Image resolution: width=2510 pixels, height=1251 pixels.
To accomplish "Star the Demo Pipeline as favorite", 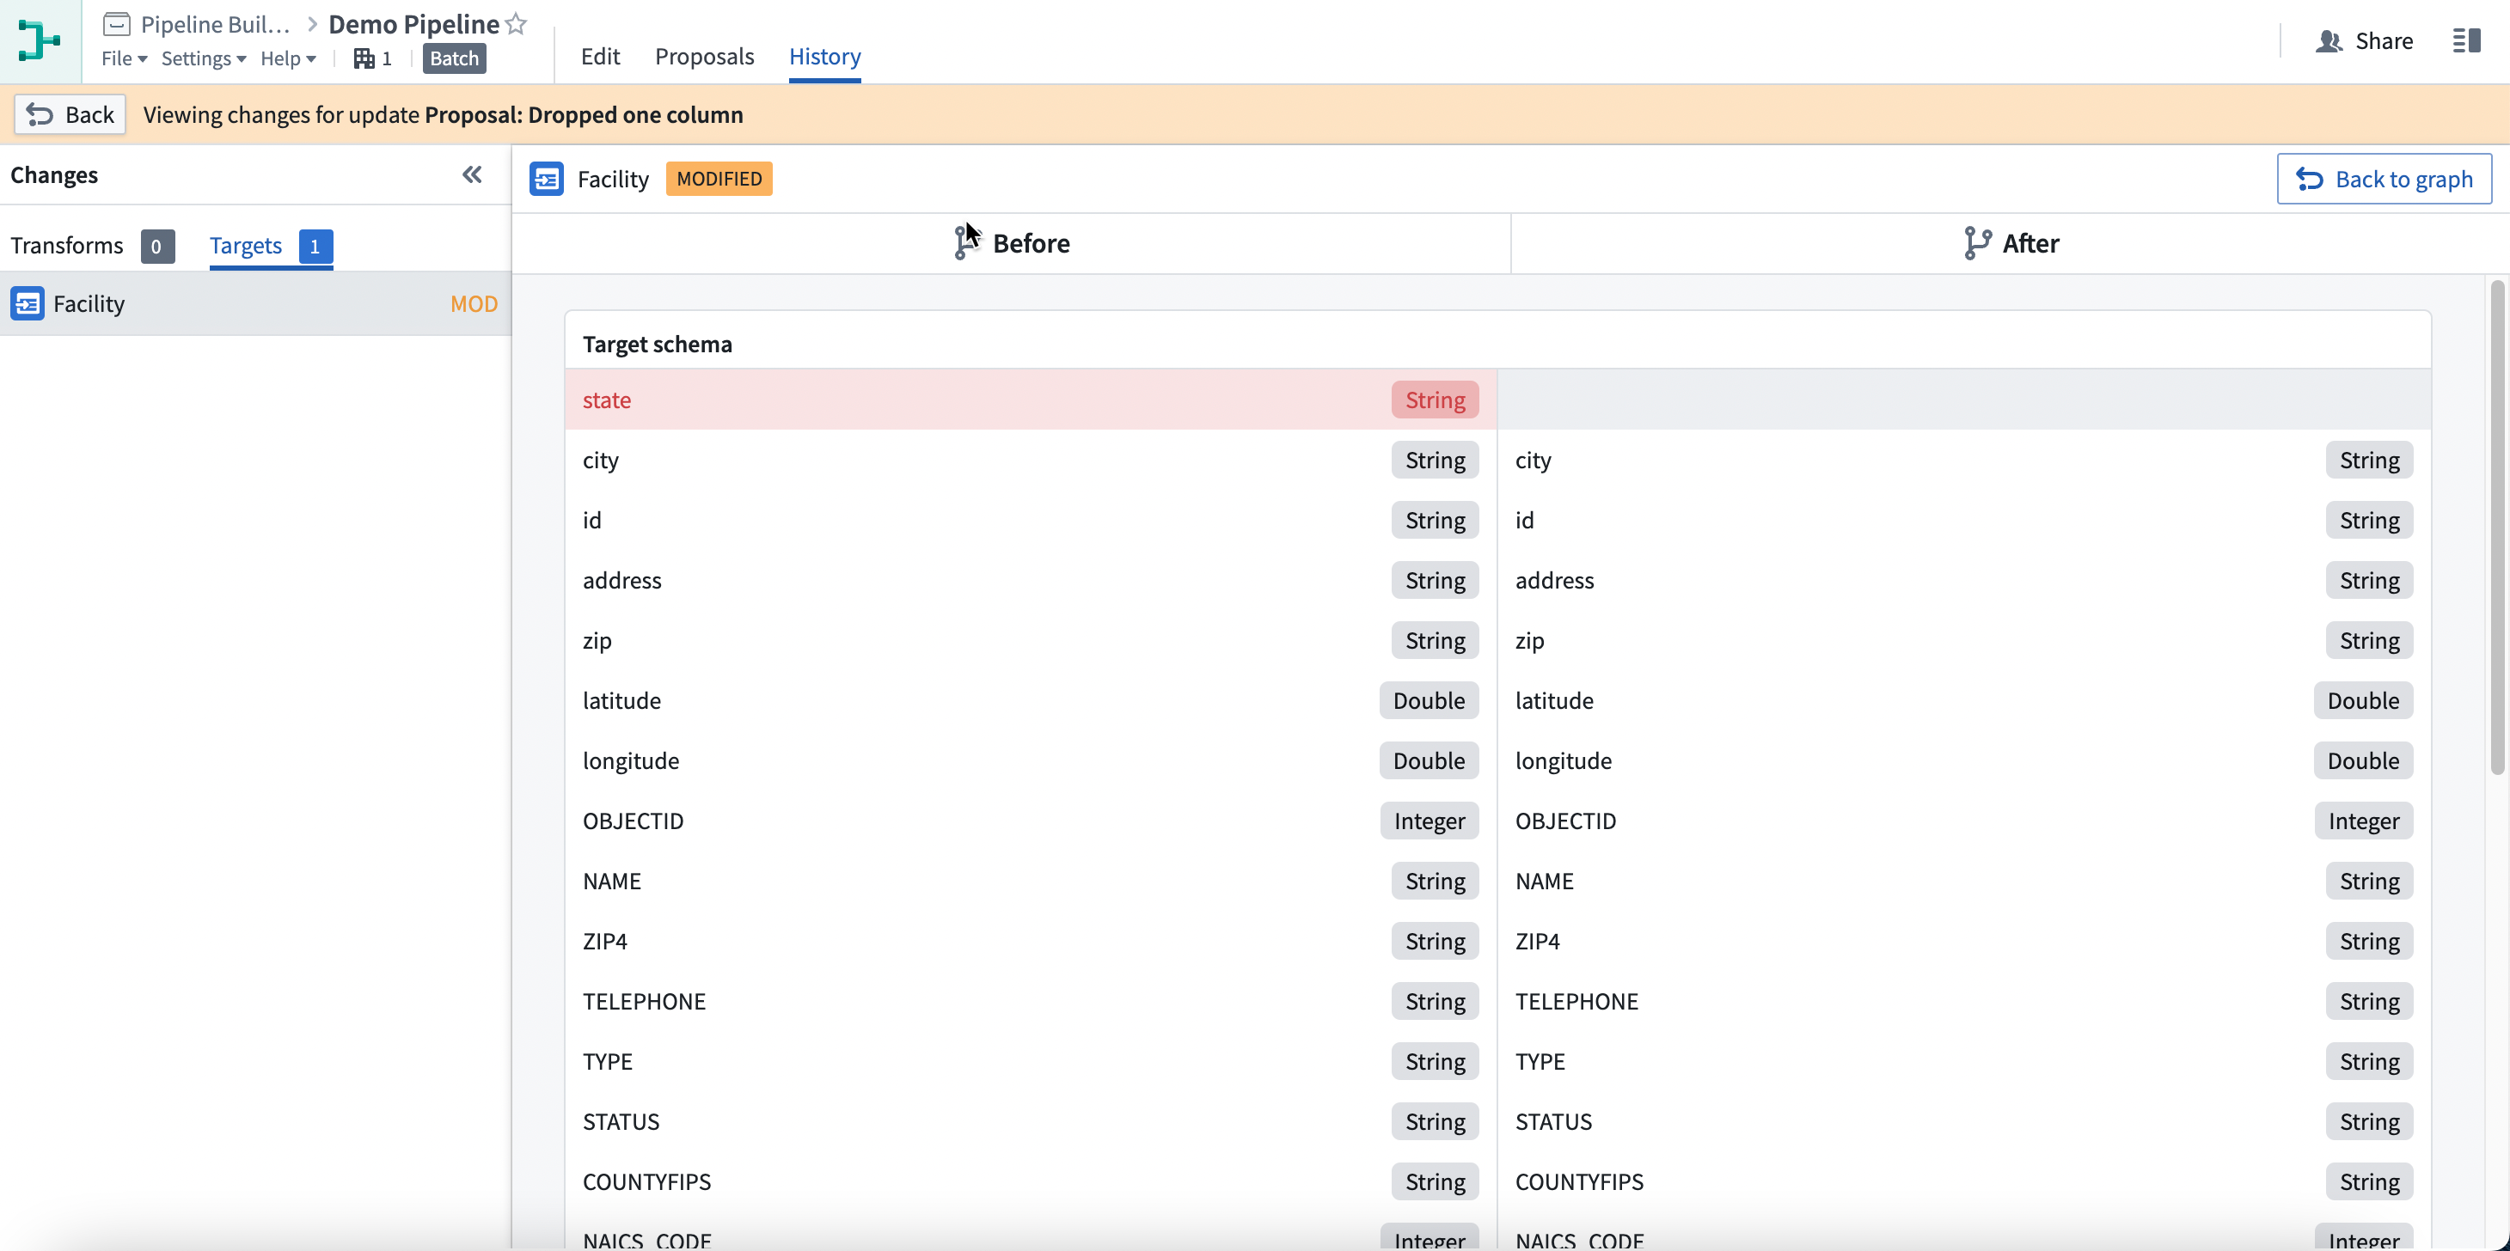I will [x=516, y=23].
